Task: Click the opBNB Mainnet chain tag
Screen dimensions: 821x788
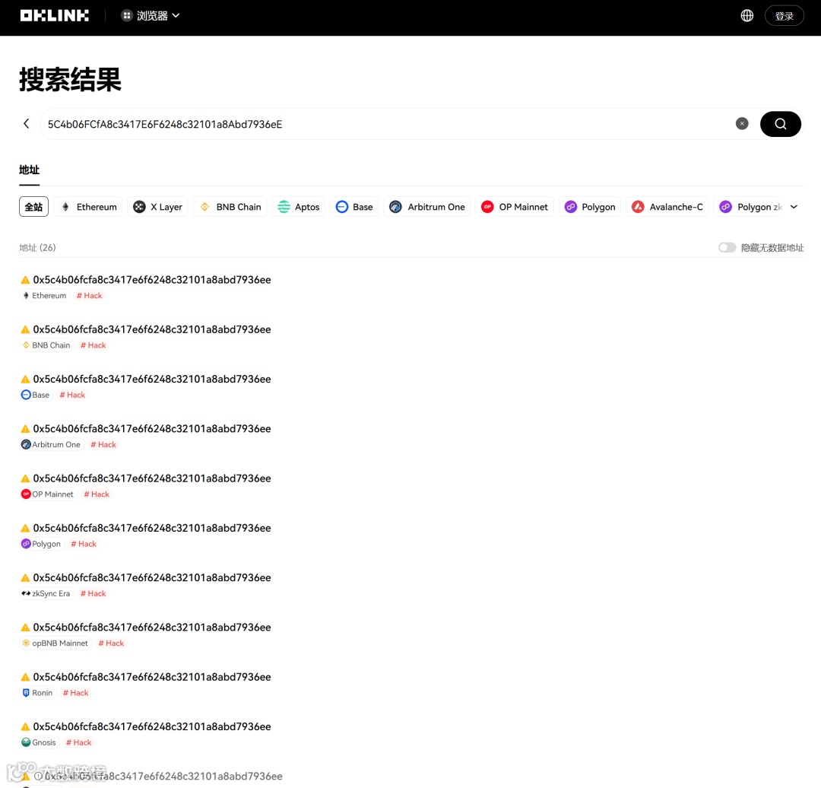Action: click(55, 643)
